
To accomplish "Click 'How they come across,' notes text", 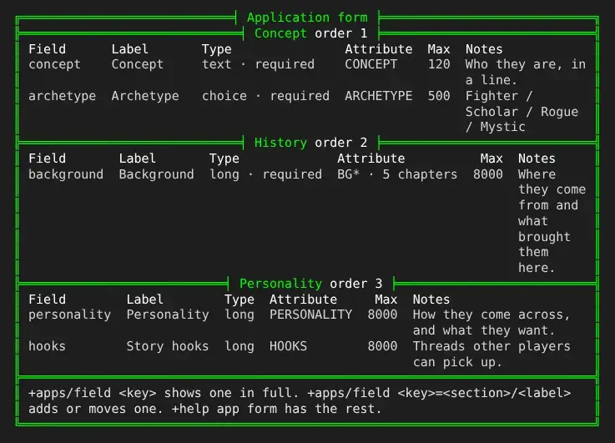I will (491, 315).
